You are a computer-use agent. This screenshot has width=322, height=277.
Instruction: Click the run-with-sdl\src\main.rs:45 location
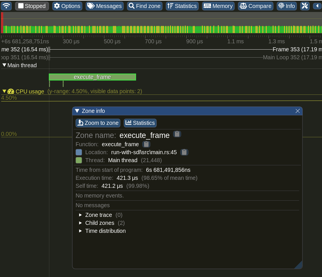point(144,152)
